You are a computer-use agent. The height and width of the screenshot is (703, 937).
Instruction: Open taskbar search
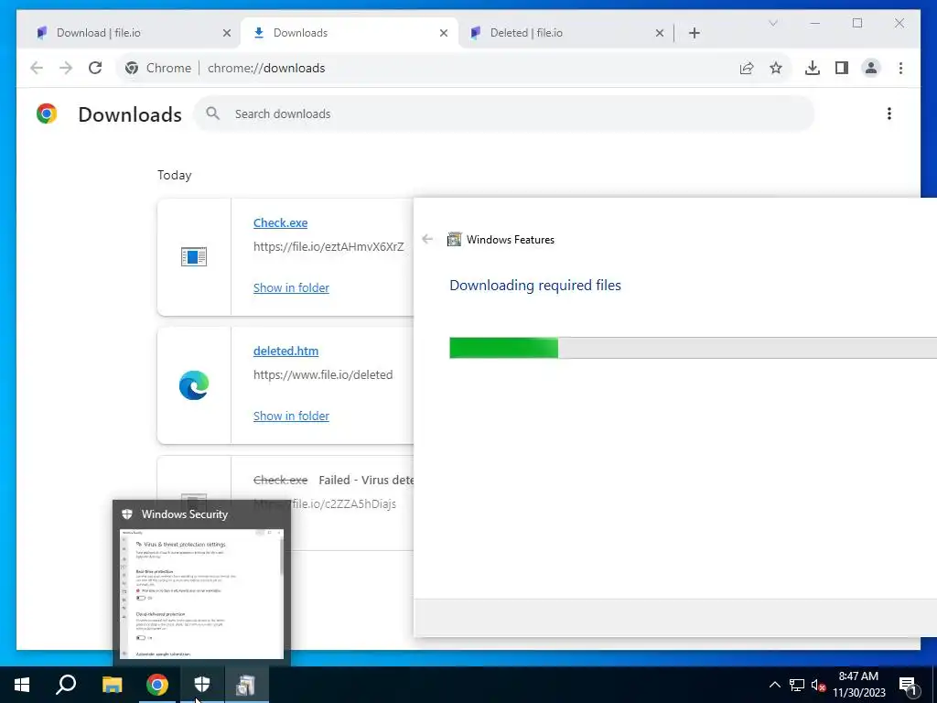click(66, 685)
